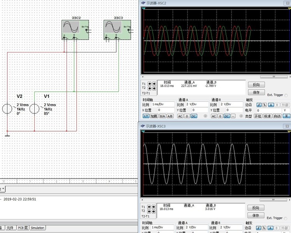291x233 pixels.
Task: Select Ext. Trigger radio button in XSC2
Action: coord(286,95)
